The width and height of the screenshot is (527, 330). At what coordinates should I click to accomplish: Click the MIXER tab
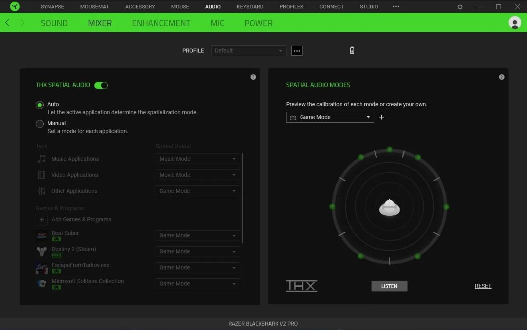[x=100, y=23]
